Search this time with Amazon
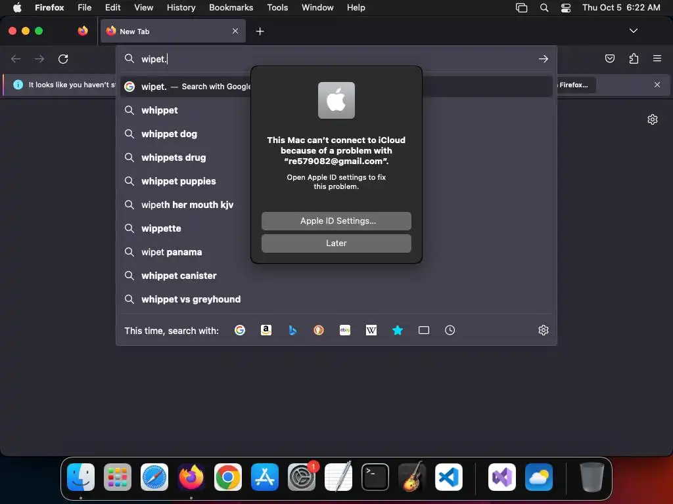The width and height of the screenshot is (673, 504). 266,330
